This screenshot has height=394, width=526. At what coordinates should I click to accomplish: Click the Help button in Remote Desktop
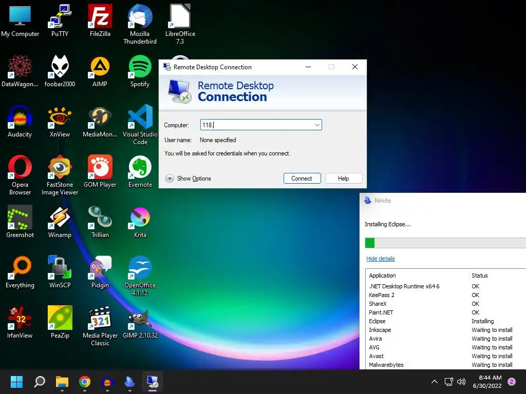coord(344,178)
